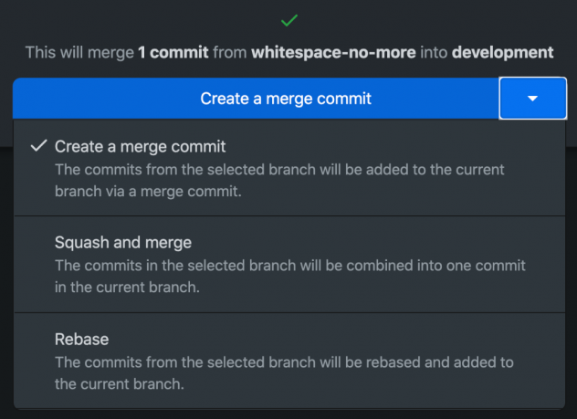Viewport: 577px width, 419px height.
Task: Open the merge method dropdown arrow
Action: click(x=532, y=98)
